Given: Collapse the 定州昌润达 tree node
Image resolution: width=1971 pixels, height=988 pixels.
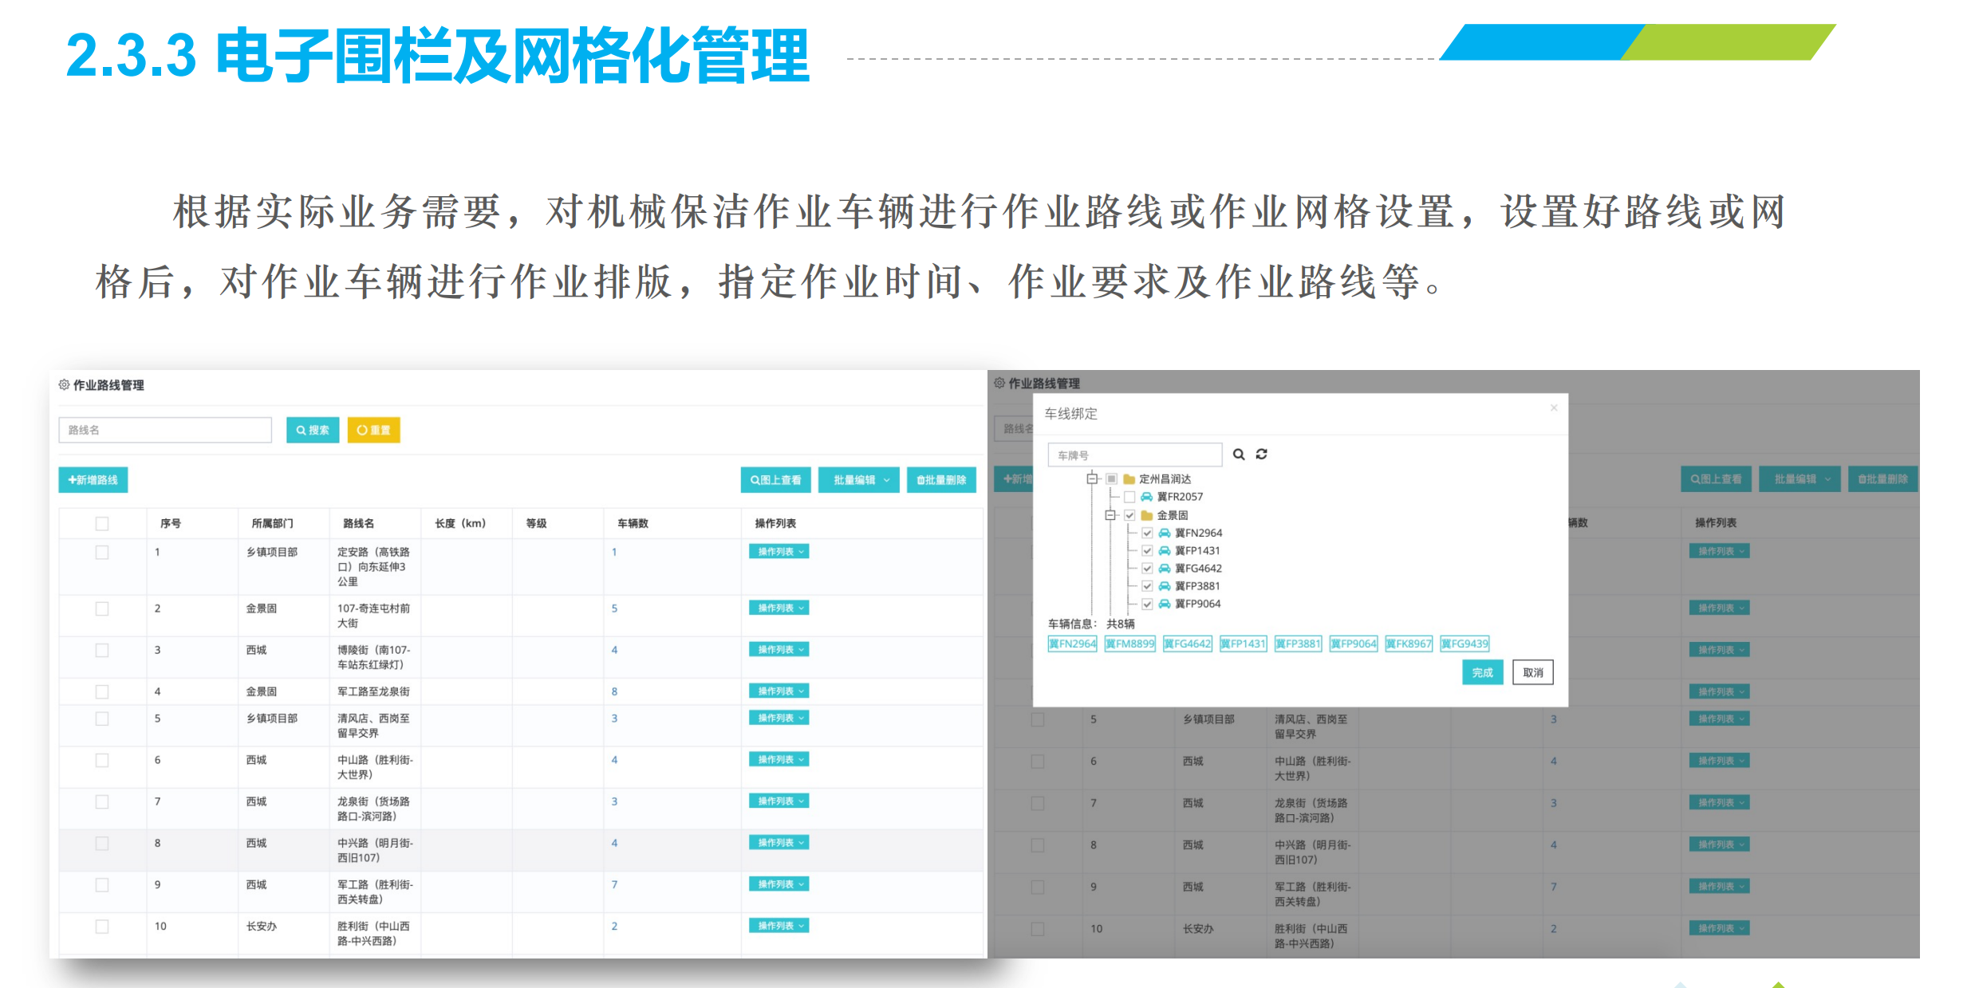Looking at the screenshot, I should [1092, 478].
